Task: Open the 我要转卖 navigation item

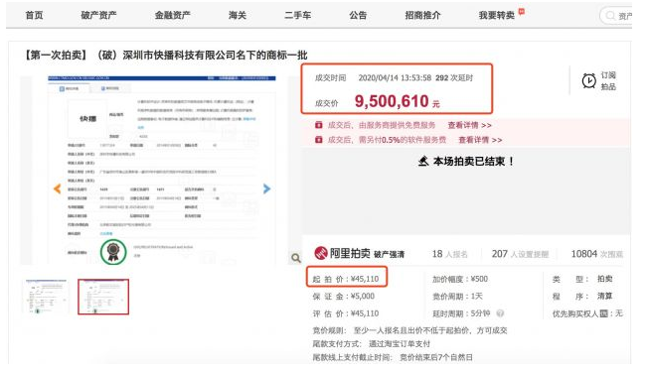Action: click(497, 15)
